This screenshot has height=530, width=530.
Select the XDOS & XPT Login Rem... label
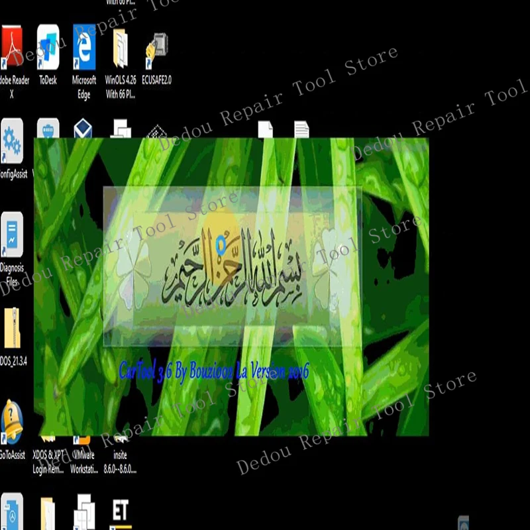point(48,462)
